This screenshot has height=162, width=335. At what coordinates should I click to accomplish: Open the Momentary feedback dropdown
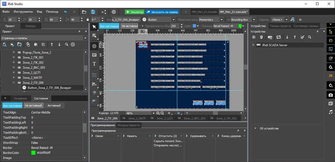click(x=221, y=20)
